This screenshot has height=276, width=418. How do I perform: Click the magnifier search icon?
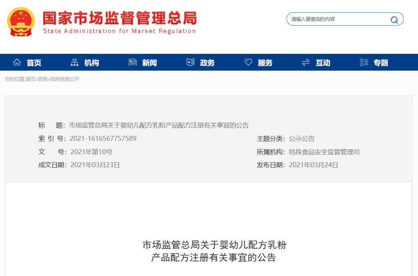(x=394, y=19)
